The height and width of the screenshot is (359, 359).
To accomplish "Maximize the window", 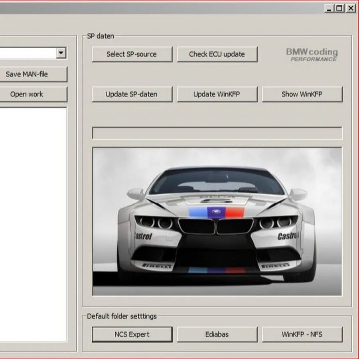I will (x=339, y=9).
